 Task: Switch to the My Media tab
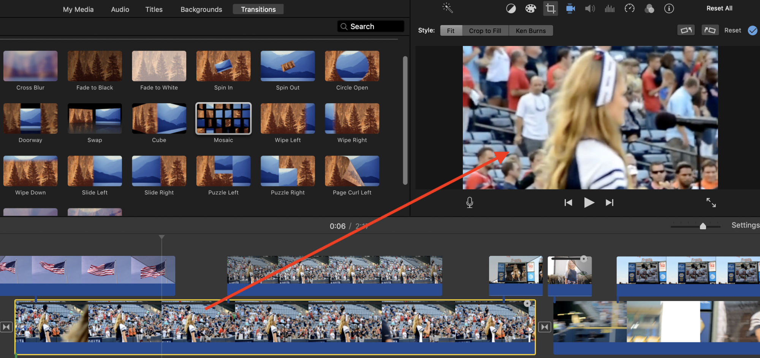click(78, 9)
